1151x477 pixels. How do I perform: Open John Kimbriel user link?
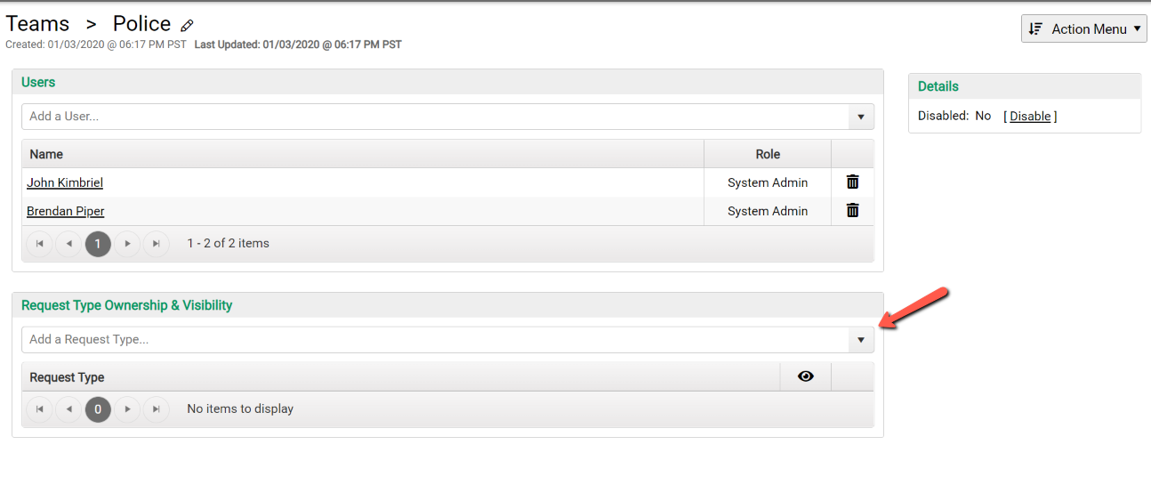coord(65,182)
